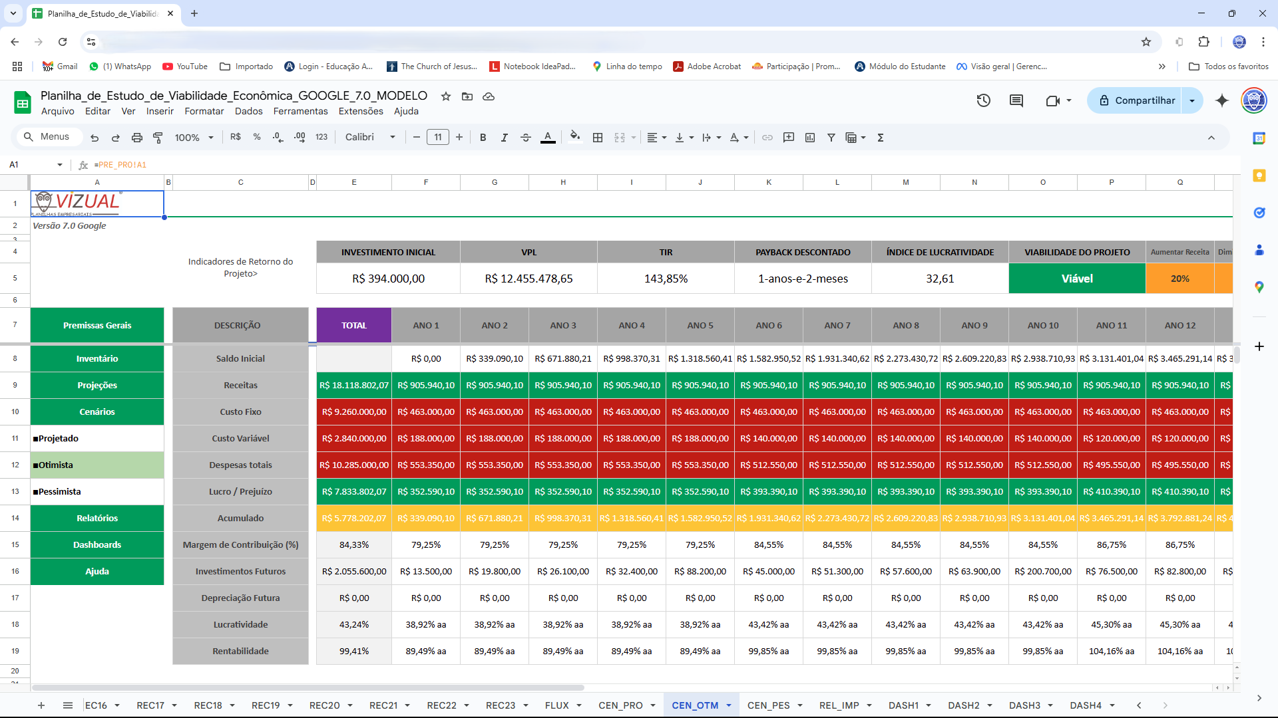This screenshot has height=718, width=1278.
Task: Toggle italic formatting
Action: (x=504, y=138)
